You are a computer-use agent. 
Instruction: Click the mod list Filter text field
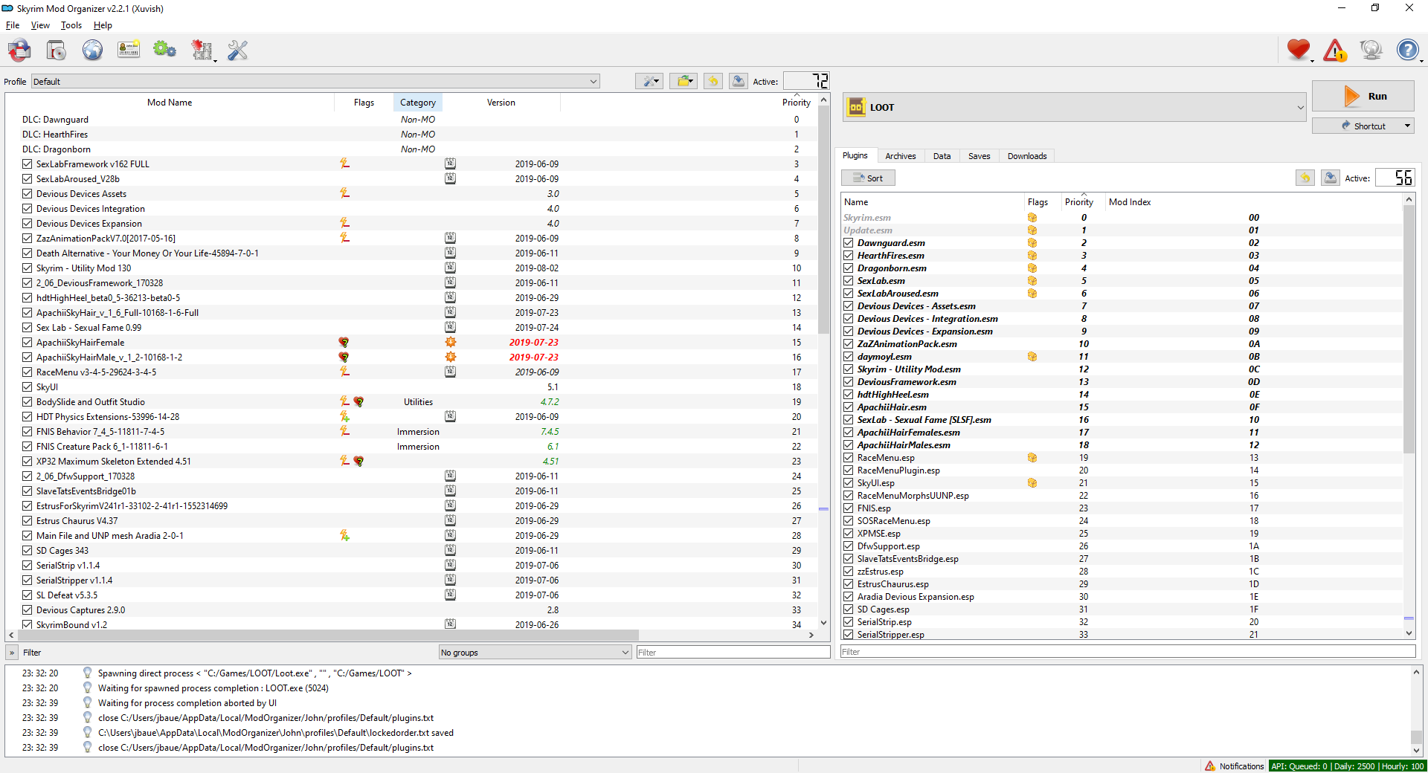click(x=733, y=653)
